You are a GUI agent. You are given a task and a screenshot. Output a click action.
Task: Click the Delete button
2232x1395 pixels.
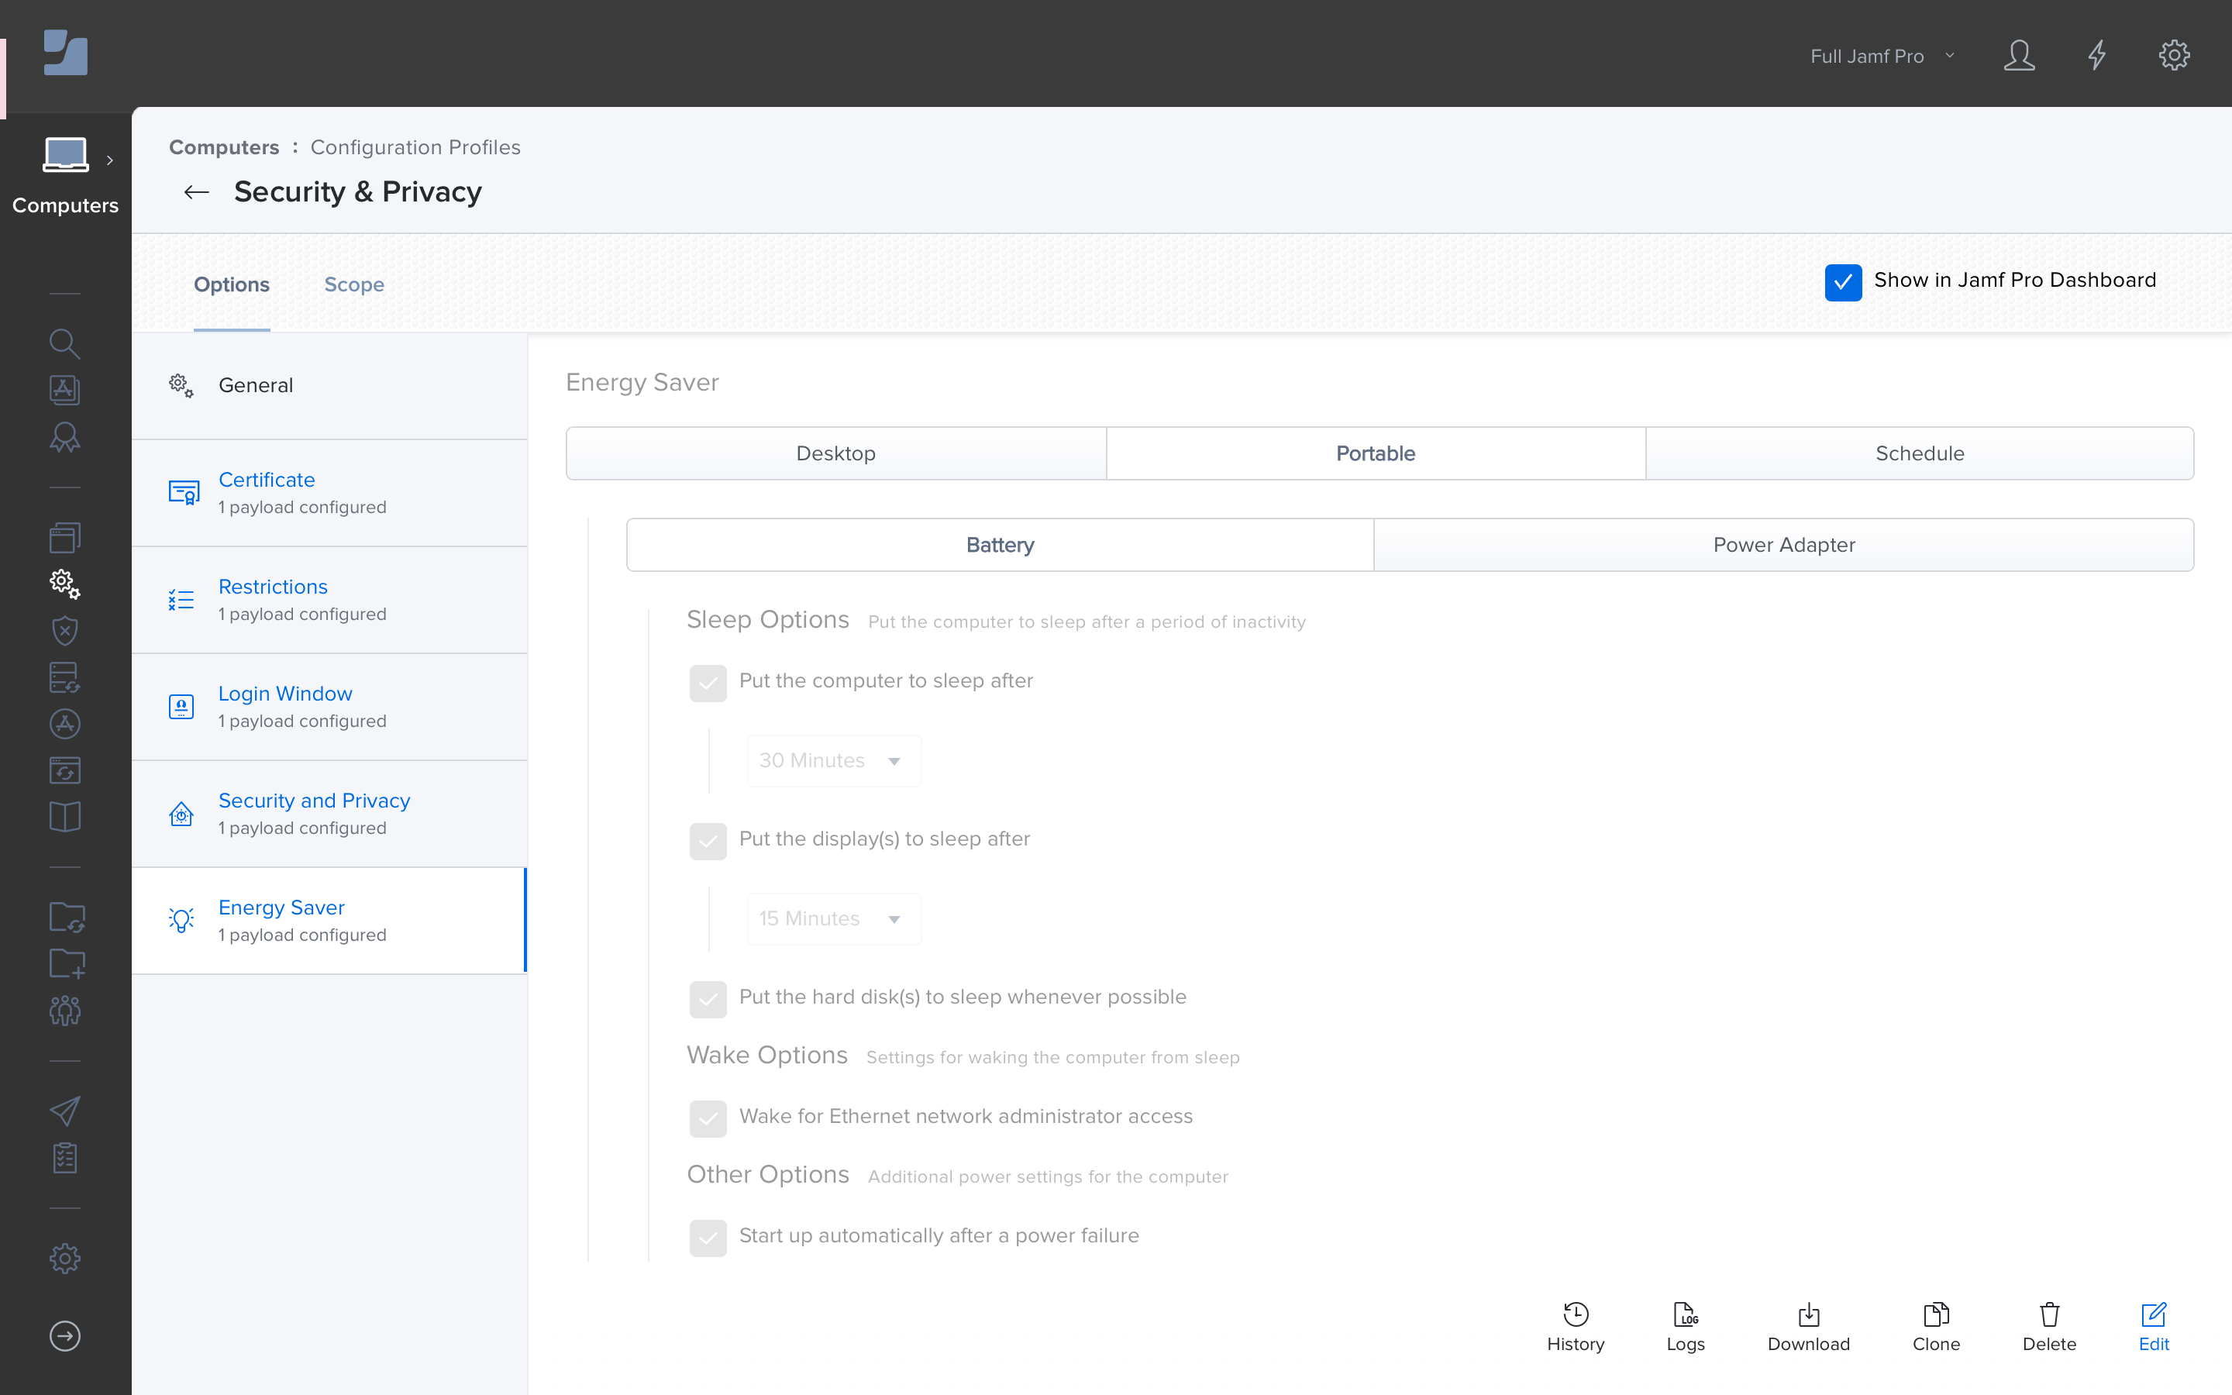click(2051, 1324)
